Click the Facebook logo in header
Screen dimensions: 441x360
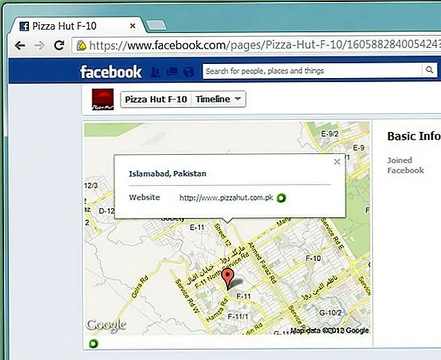click(110, 71)
